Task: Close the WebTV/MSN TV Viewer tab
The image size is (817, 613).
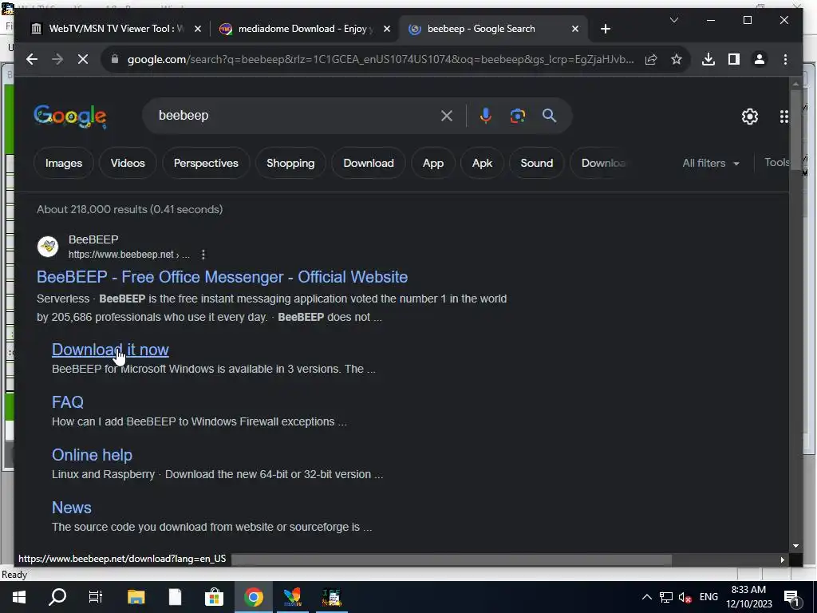Action: (x=198, y=29)
